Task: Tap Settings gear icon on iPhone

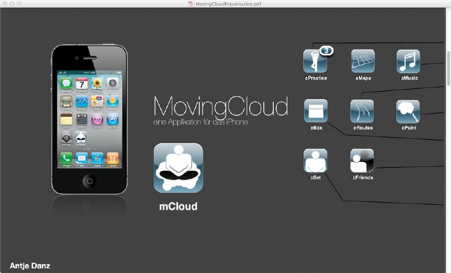Action: (x=66, y=137)
